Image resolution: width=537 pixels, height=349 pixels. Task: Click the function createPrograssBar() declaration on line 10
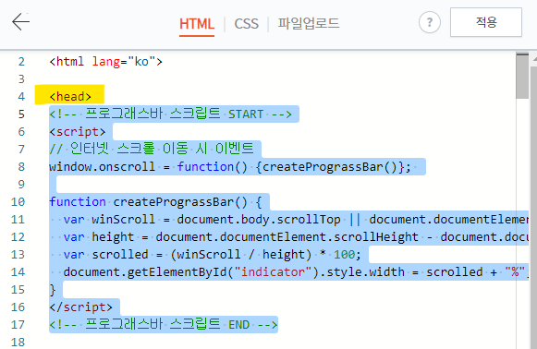click(155, 202)
